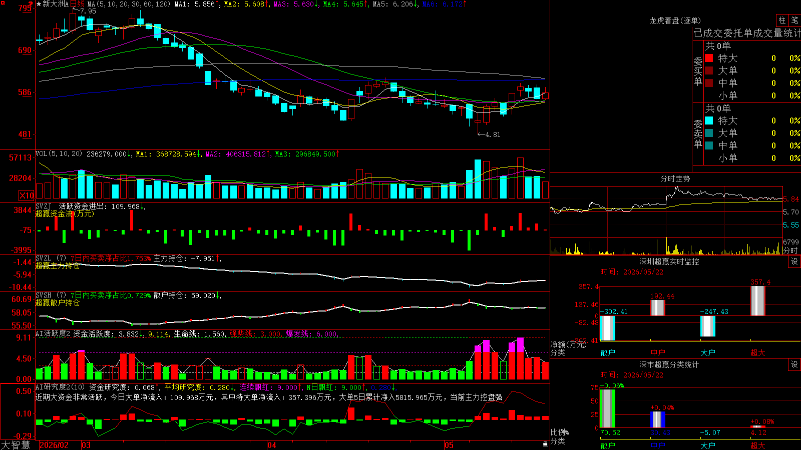The image size is (801, 450).
Task: Click the star icon before 新大洲A
Action: 39,4
